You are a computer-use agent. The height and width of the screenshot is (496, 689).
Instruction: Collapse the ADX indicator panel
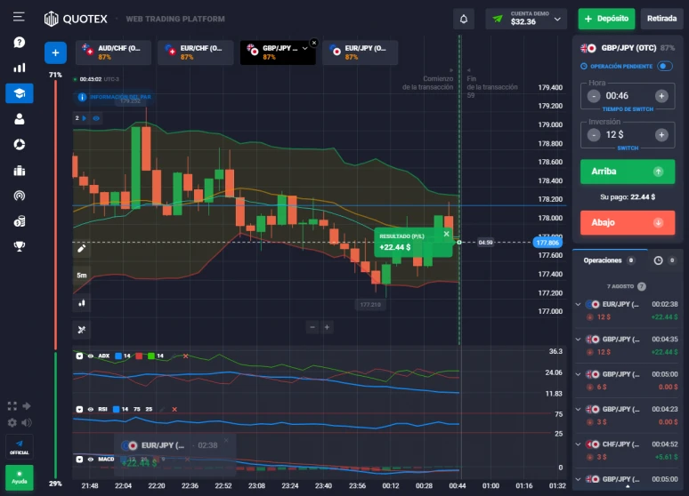(79, 356)
